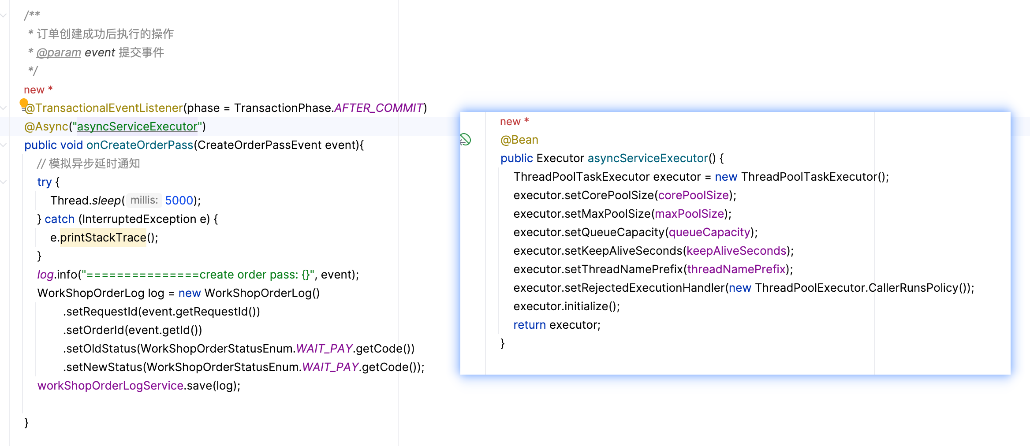
Task: Click the asyncServiceExecutor method name in the popup
Action: 648,158
